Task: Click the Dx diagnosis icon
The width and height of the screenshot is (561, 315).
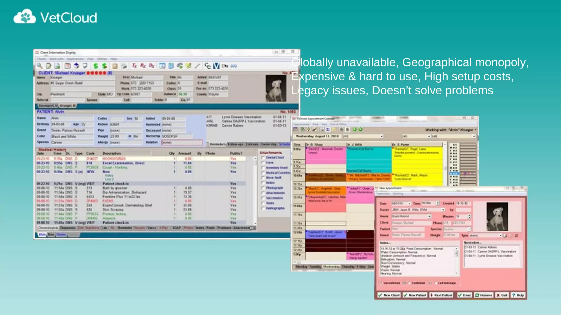Action: click(151, 66)
